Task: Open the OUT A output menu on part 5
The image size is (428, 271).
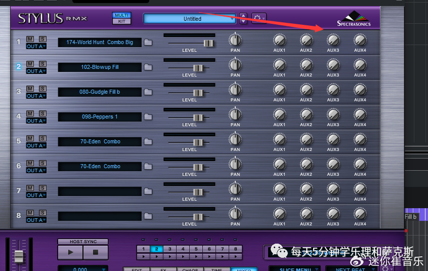Action: [x=36, y=146]
